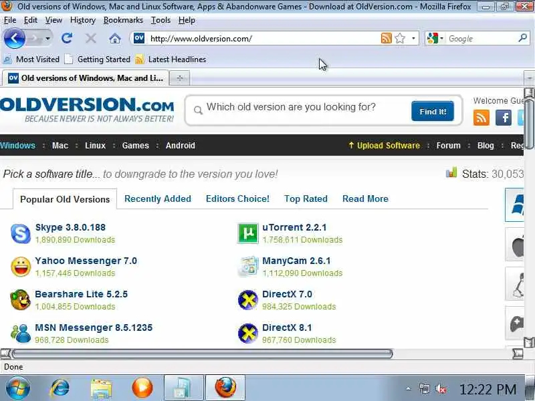Open the File menu
Screen dimensions: 535x401
pyautogui.click(x=10, y=20)
